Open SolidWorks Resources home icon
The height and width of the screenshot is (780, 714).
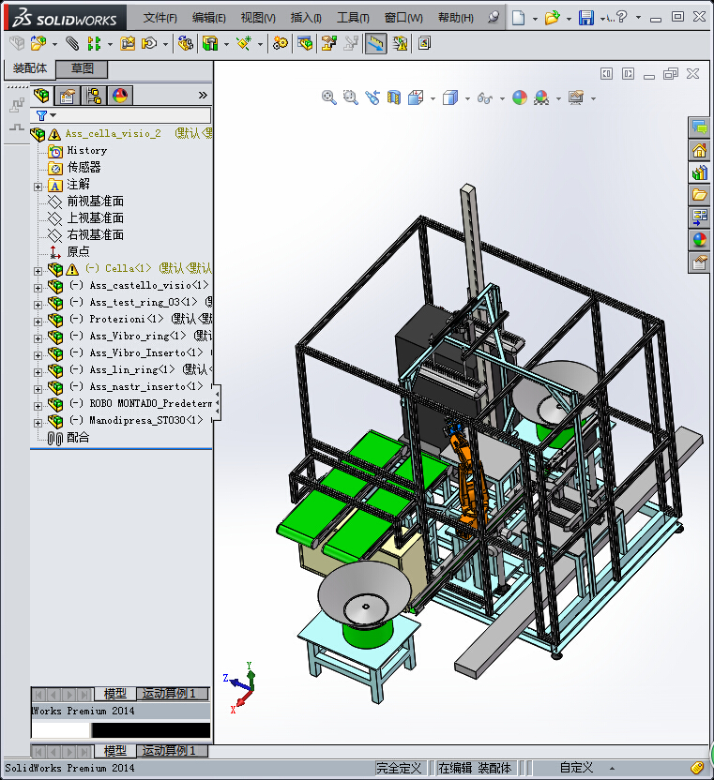(x=699, y=150)
